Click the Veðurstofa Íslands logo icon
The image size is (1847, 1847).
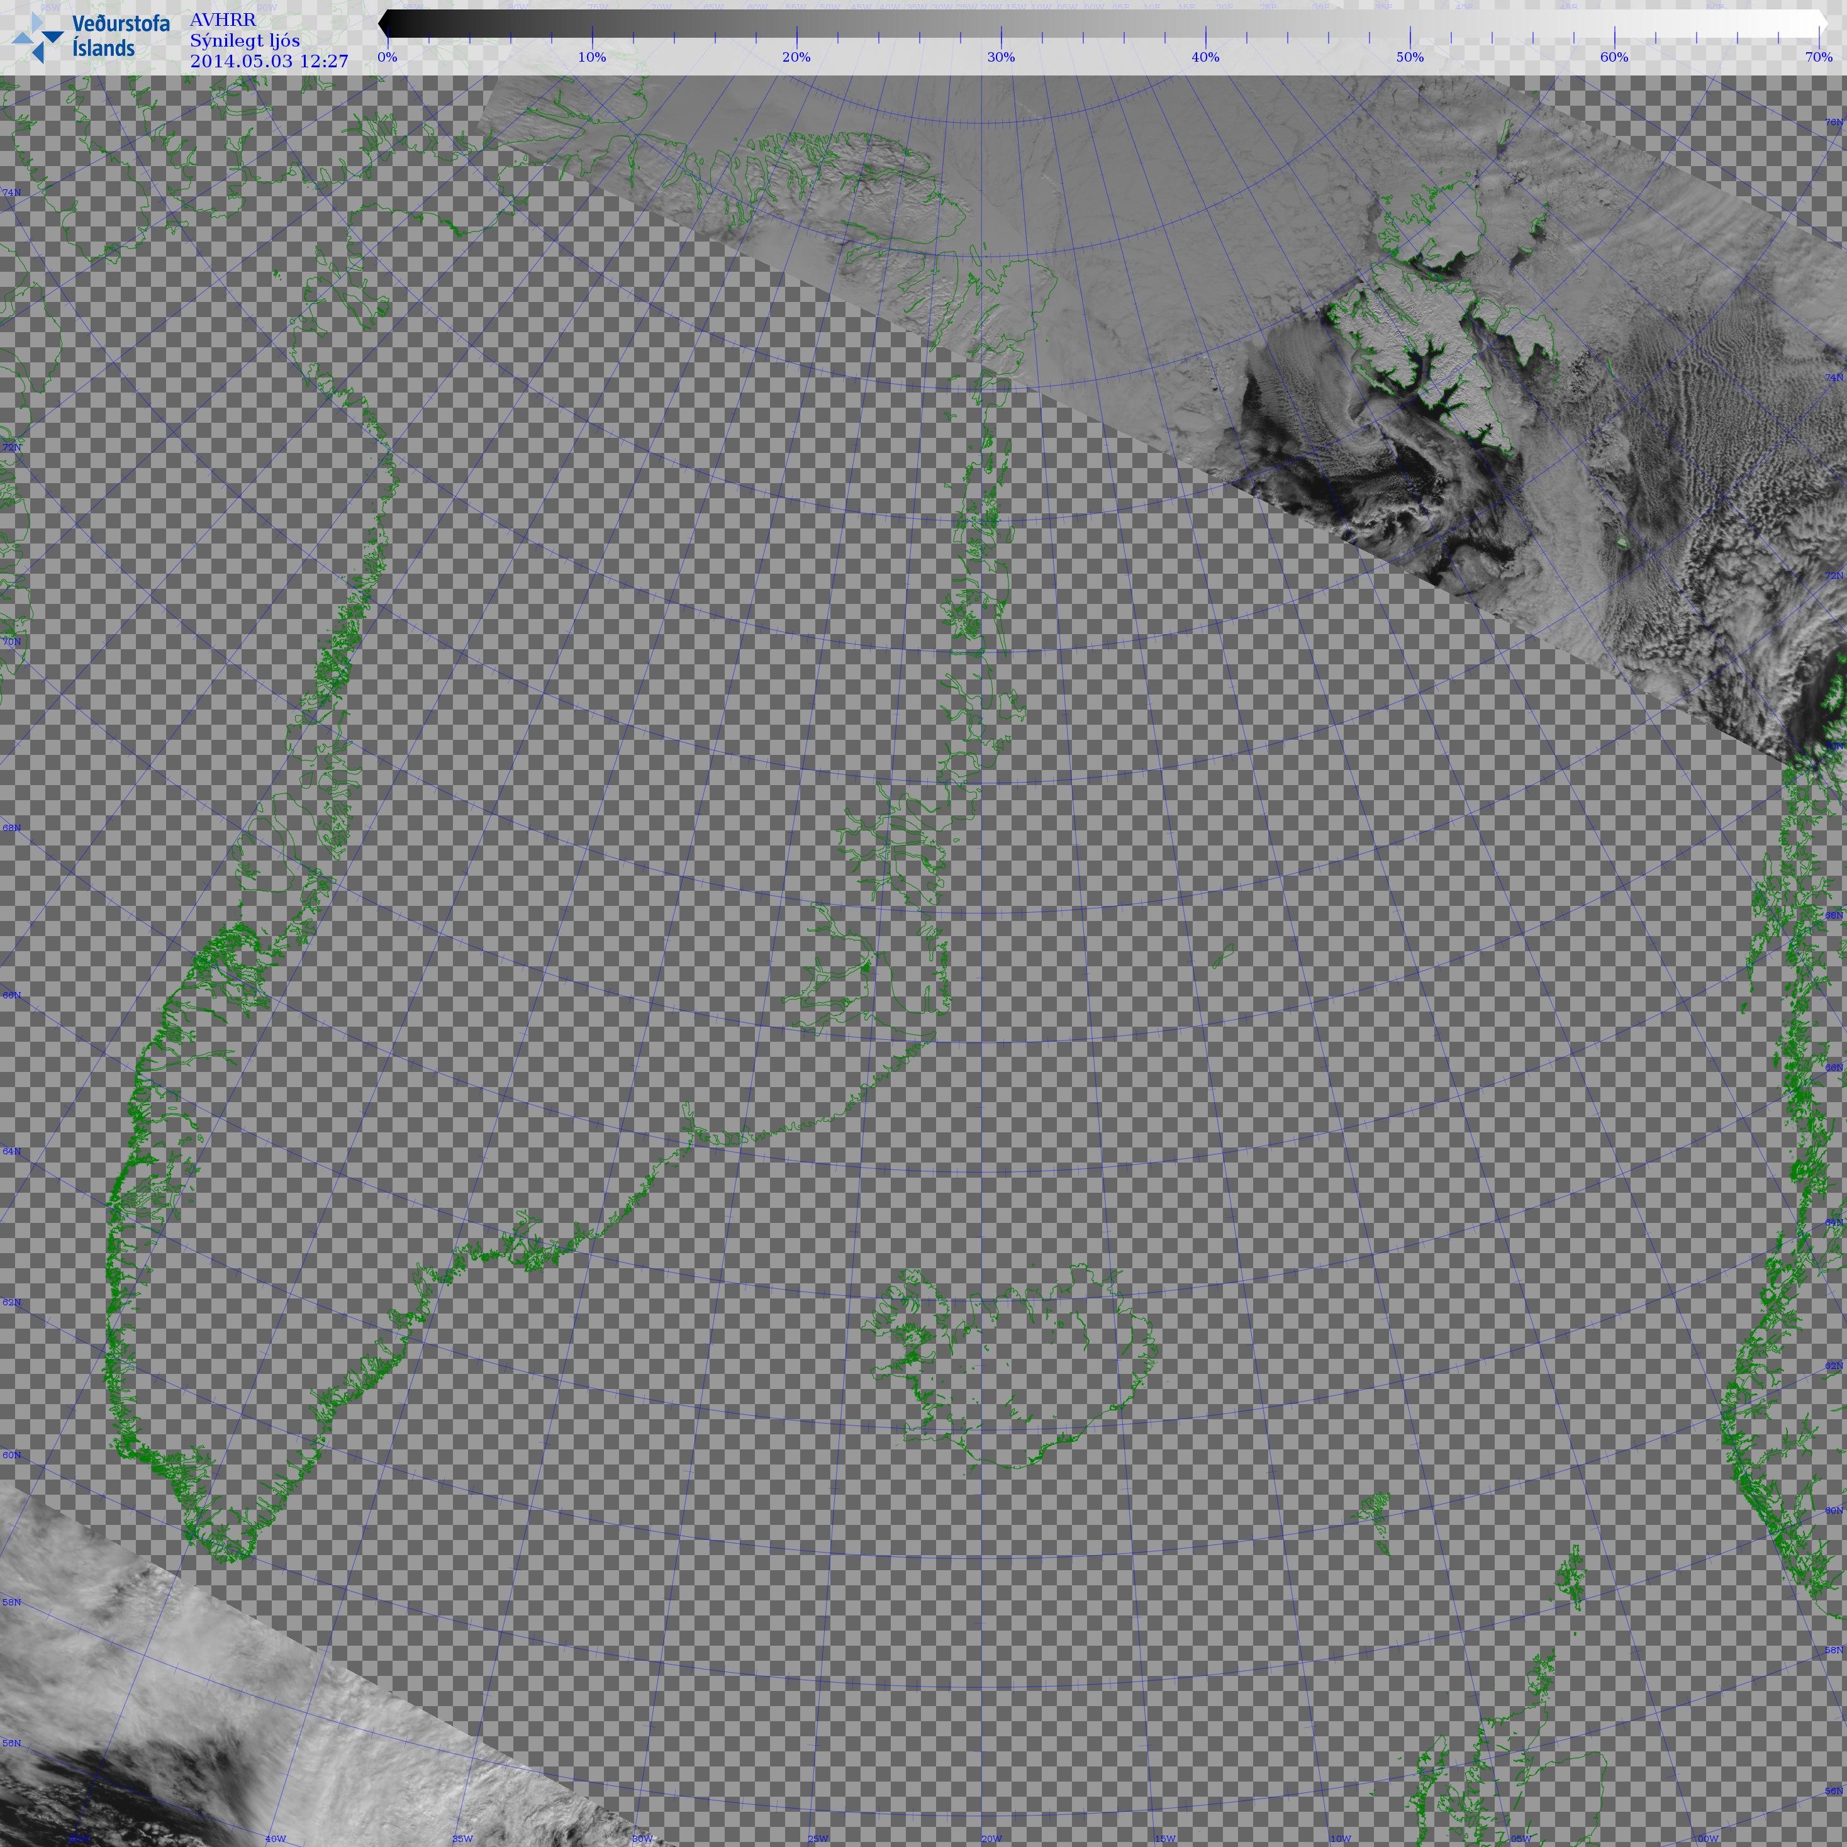click(x=37, y=37)
